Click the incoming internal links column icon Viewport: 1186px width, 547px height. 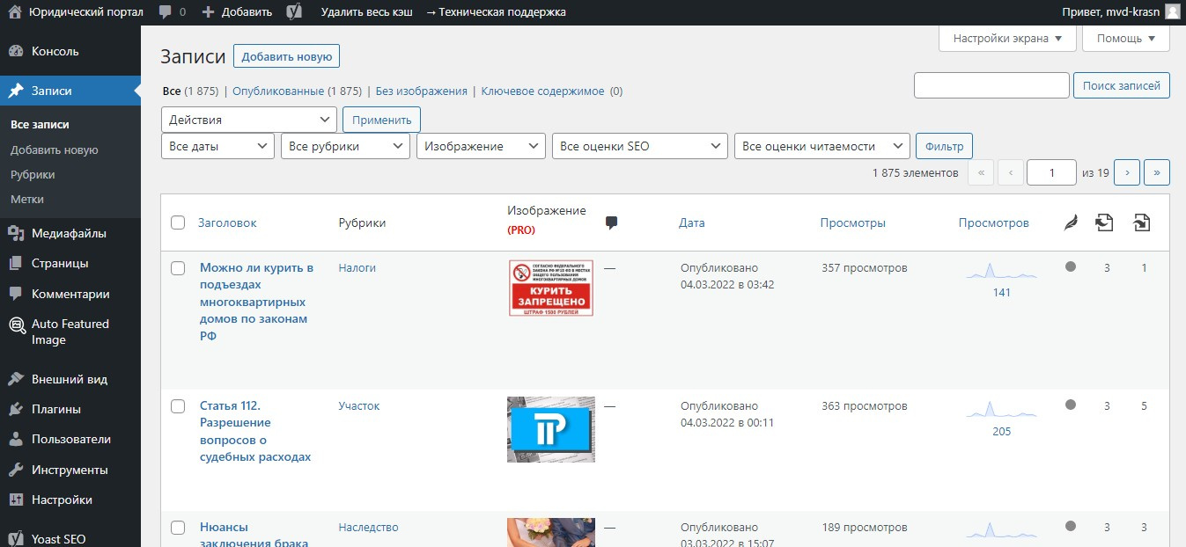(x=1141, y=222)
